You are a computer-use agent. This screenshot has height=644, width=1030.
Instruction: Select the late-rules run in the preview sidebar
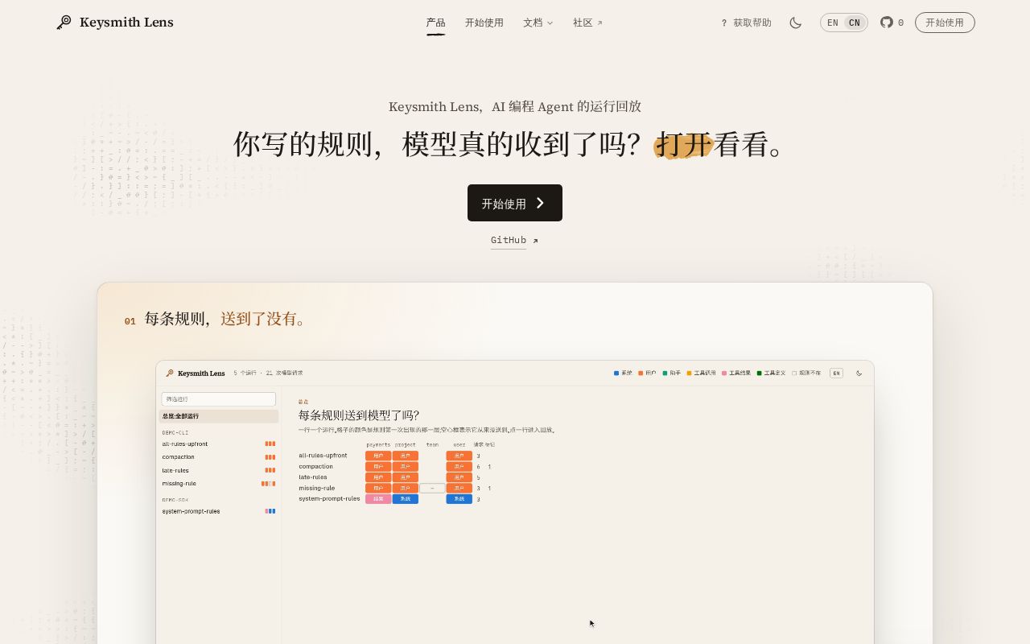click(219, 470)
